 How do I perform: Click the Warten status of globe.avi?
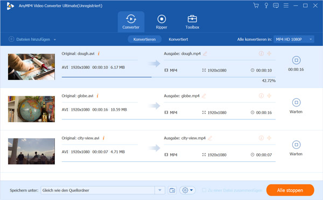pos(296,112)
